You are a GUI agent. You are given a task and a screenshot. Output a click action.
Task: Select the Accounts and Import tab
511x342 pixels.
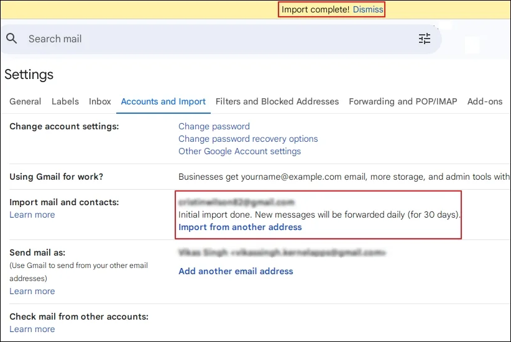163,101
